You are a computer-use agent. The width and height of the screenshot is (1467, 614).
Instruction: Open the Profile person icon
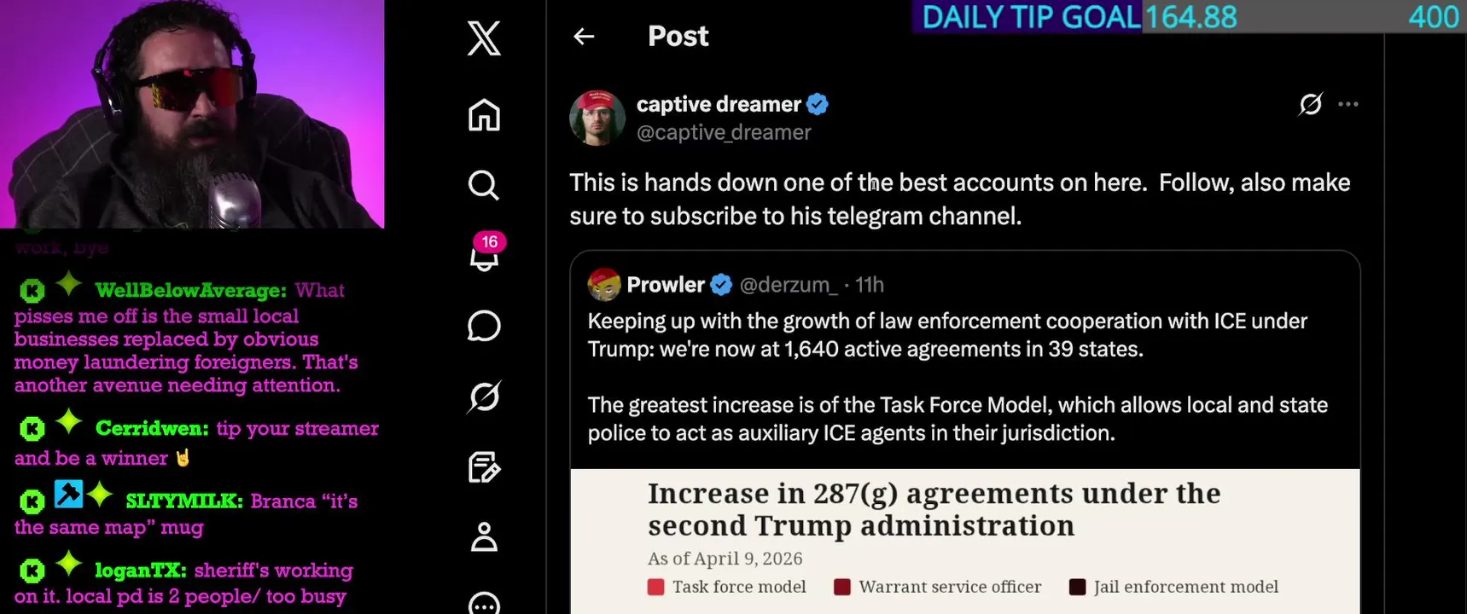coord(484,536)
